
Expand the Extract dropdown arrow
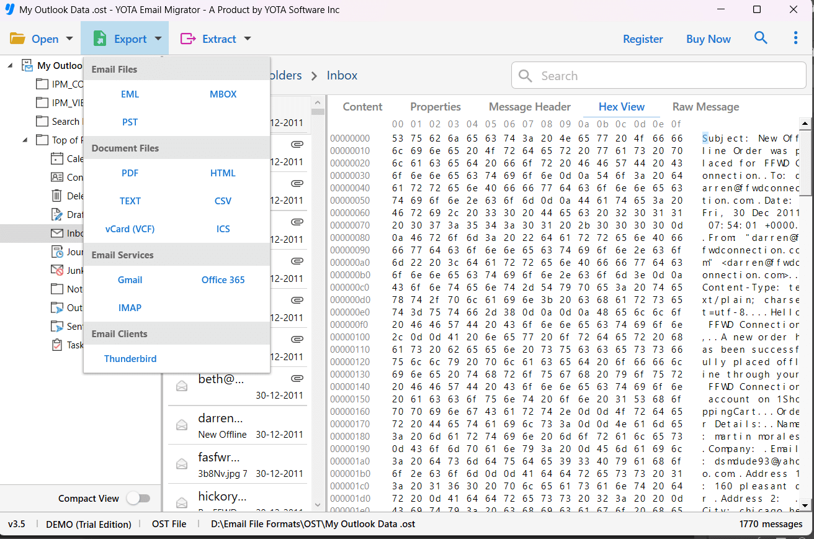tap(248, 38)
